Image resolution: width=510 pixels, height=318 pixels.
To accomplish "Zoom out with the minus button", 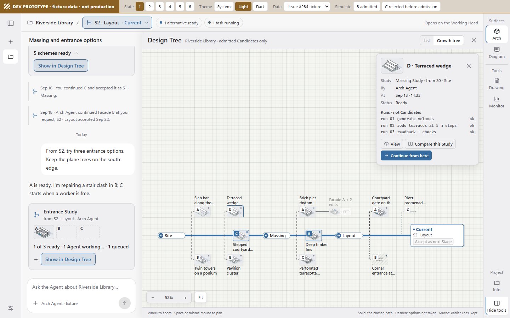I will coord(153,298).
